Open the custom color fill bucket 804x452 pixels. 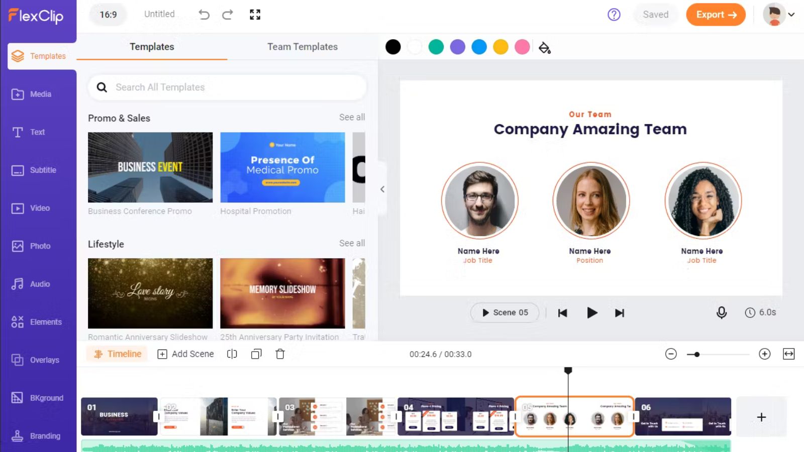pos(544,48)
